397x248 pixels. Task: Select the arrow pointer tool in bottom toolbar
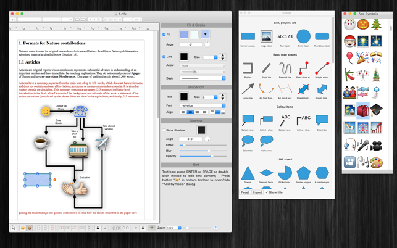[x=14, y=228]
